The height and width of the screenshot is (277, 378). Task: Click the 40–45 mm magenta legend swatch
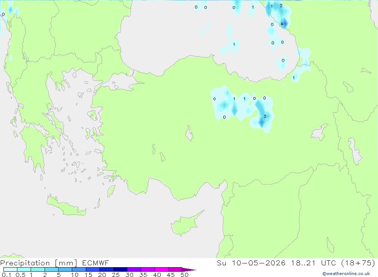pyautogui.click(x=161, y=269)
